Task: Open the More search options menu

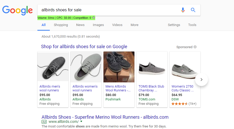Action: click(134, 25)
